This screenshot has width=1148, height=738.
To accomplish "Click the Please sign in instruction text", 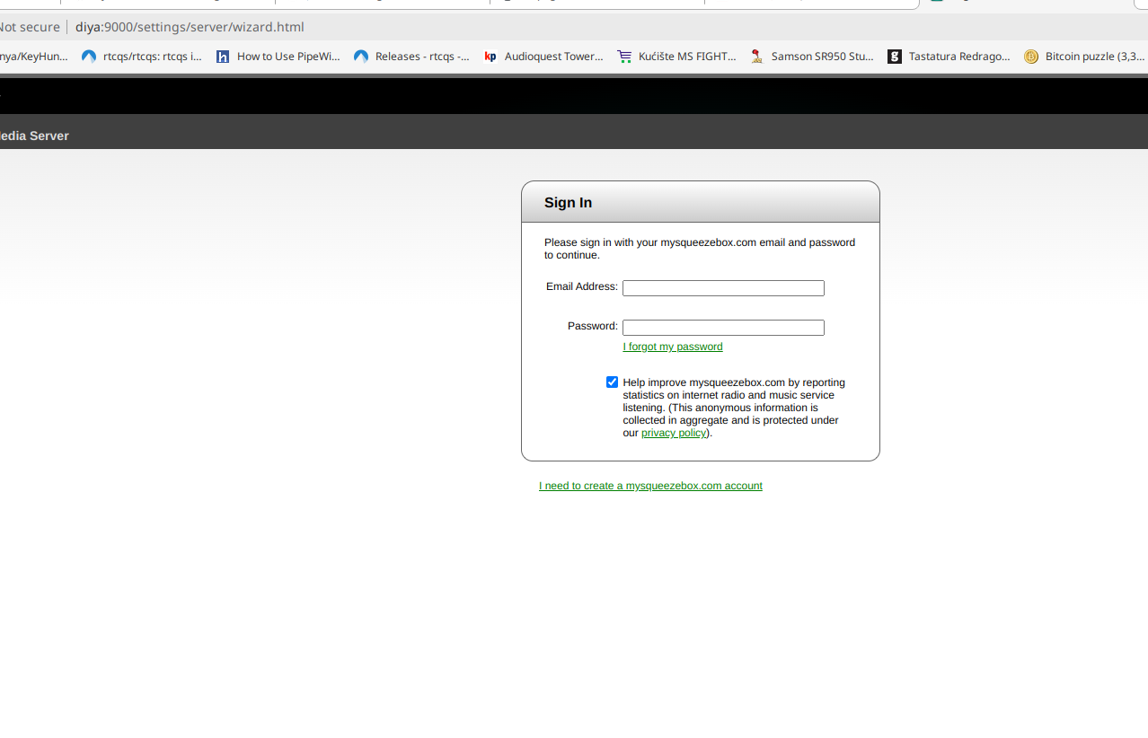I will (x=700, y=249).
